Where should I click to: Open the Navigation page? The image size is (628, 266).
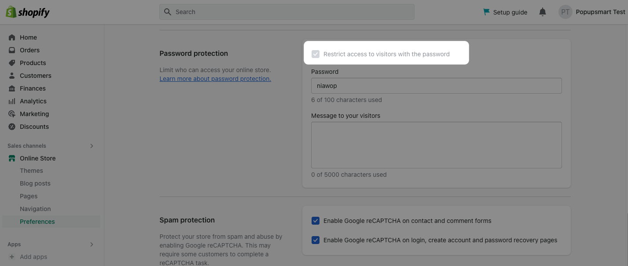coord(35,209)
